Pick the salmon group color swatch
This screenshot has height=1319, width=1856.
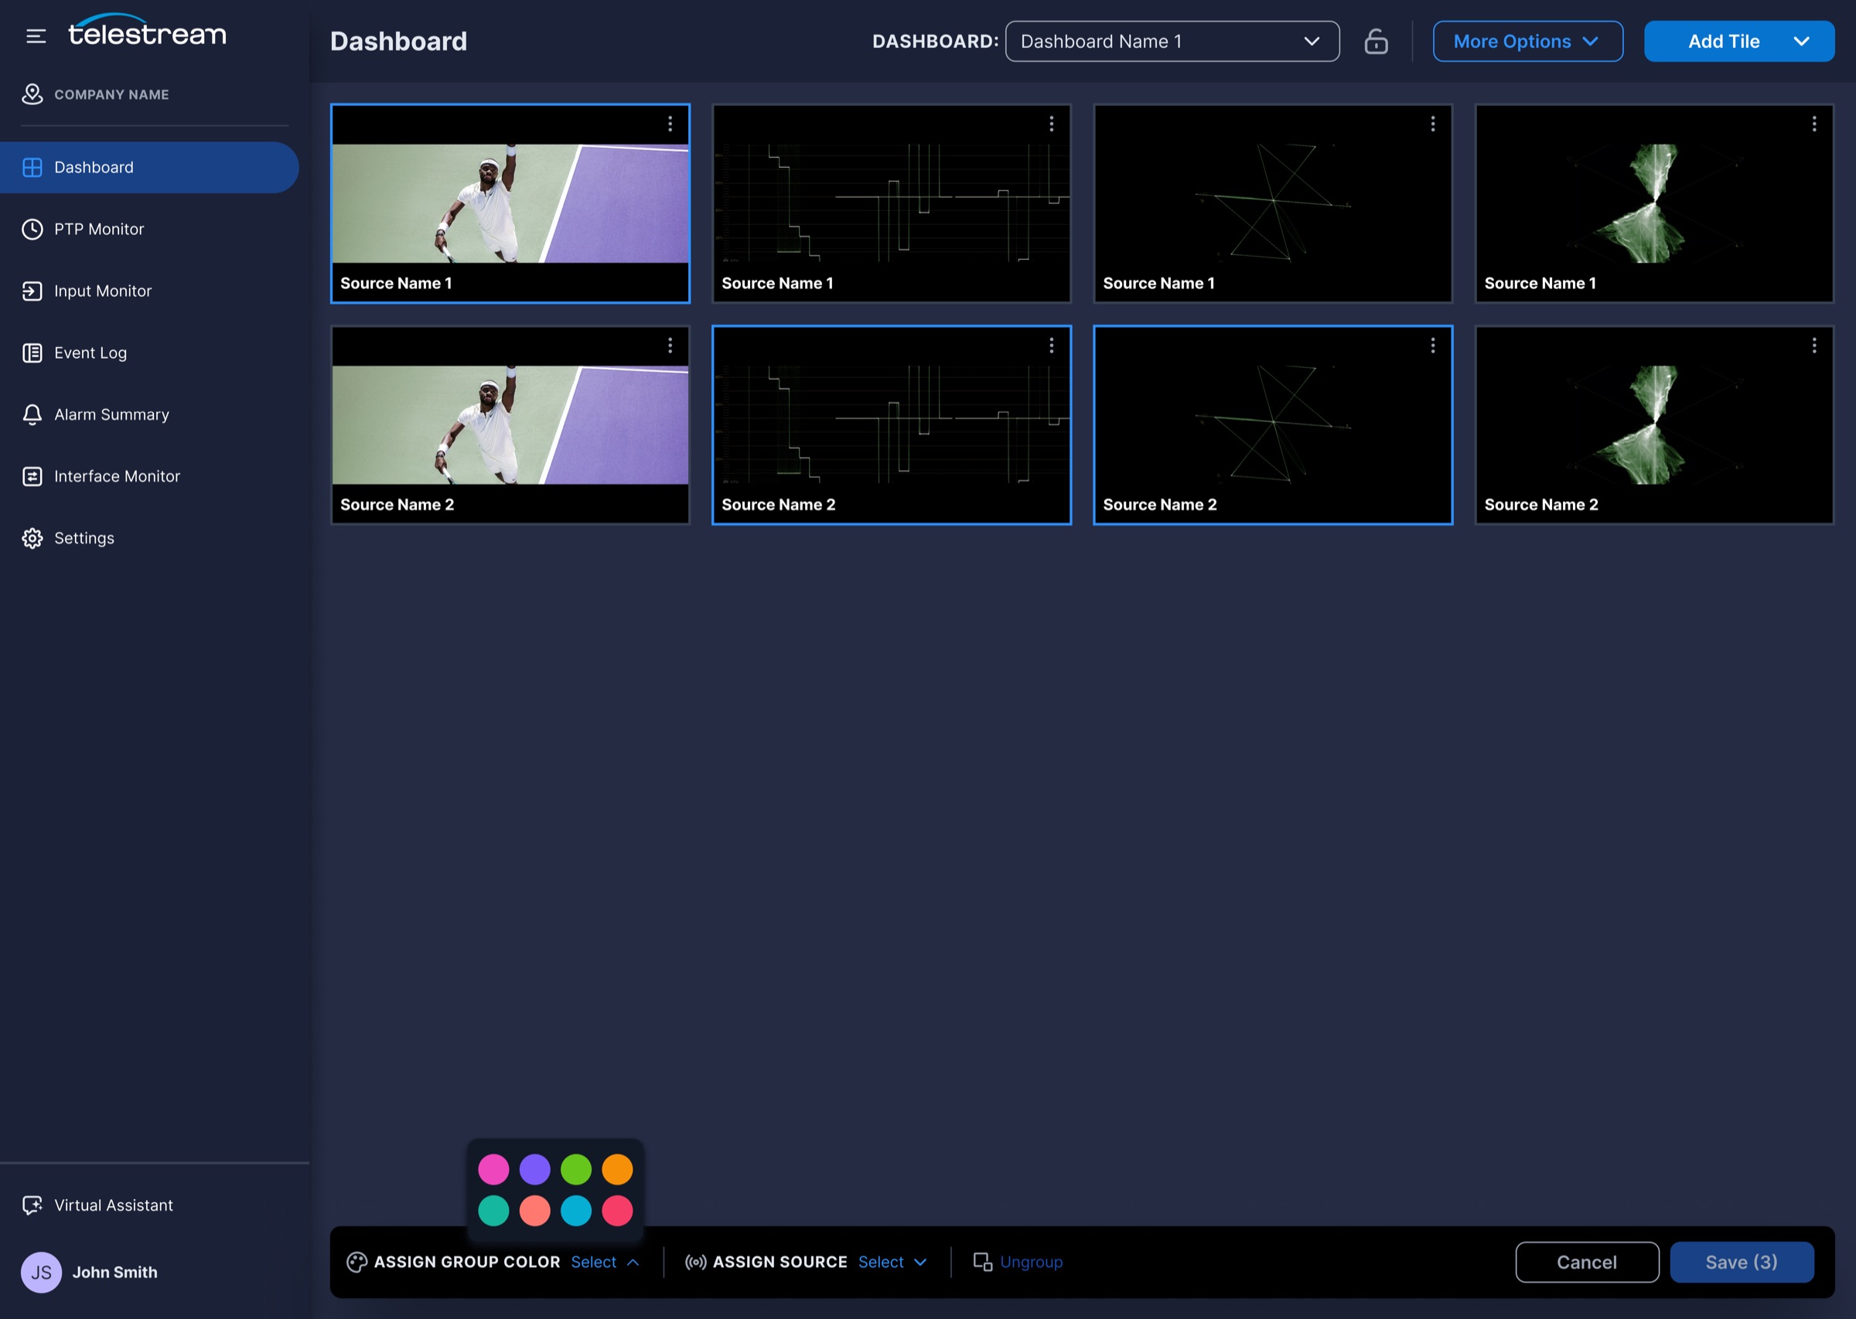click(534, 1210)
